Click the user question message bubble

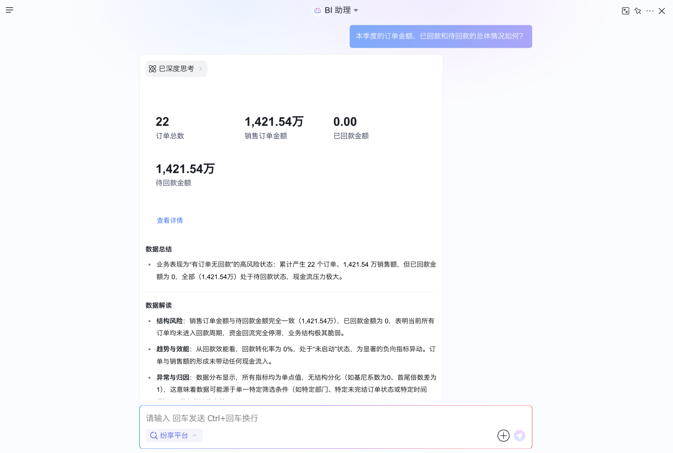click(440, 36)
